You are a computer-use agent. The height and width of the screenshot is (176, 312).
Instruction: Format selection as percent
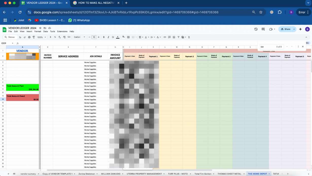tap(55, 37)
